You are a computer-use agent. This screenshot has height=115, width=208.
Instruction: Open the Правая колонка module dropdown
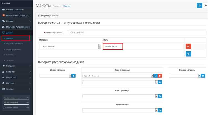[x=184, y=76]
